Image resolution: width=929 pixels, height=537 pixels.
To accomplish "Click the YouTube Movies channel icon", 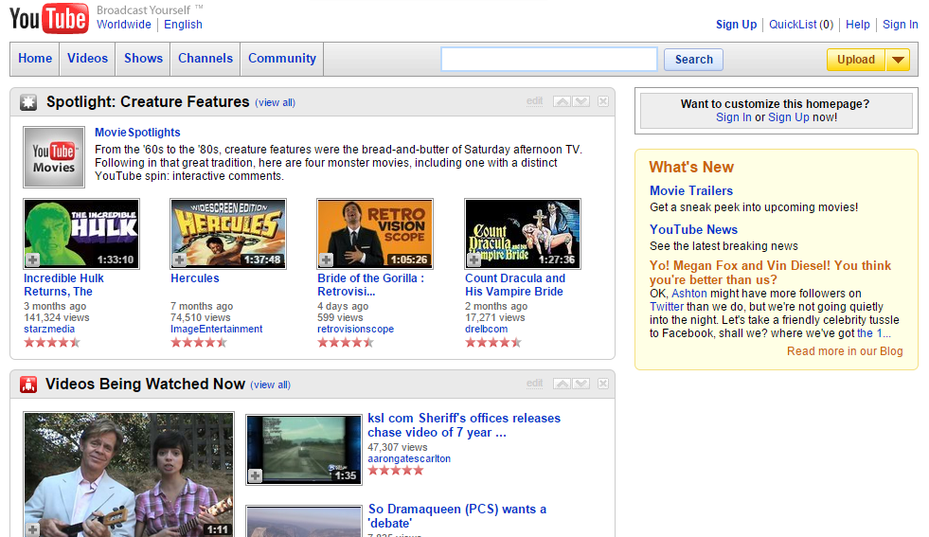I will (54, 157).
